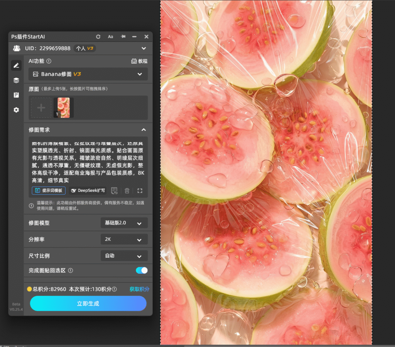
Task: Select the uploaded guava thumbnail
Action: tap(64, 108)
